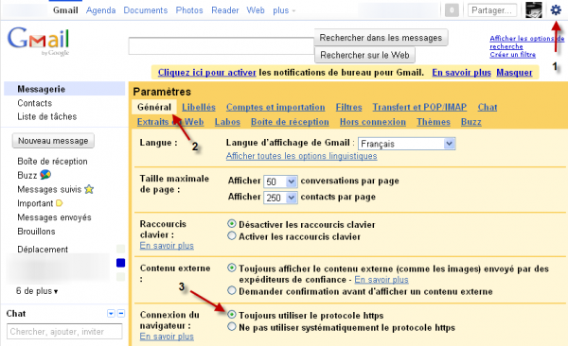
Task: Click the chat search input field
Action: coord(64,332)
